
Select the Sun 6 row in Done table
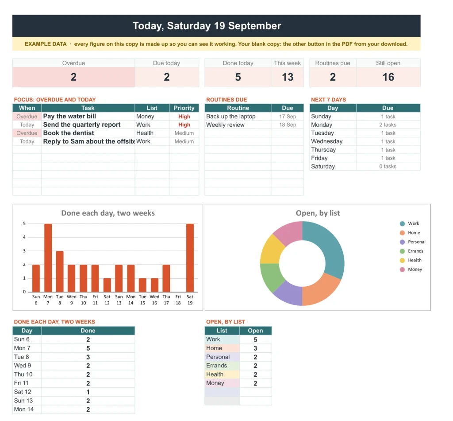[74, 339]
